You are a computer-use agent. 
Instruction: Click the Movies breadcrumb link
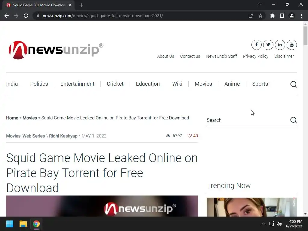click(x=30, y=118)
